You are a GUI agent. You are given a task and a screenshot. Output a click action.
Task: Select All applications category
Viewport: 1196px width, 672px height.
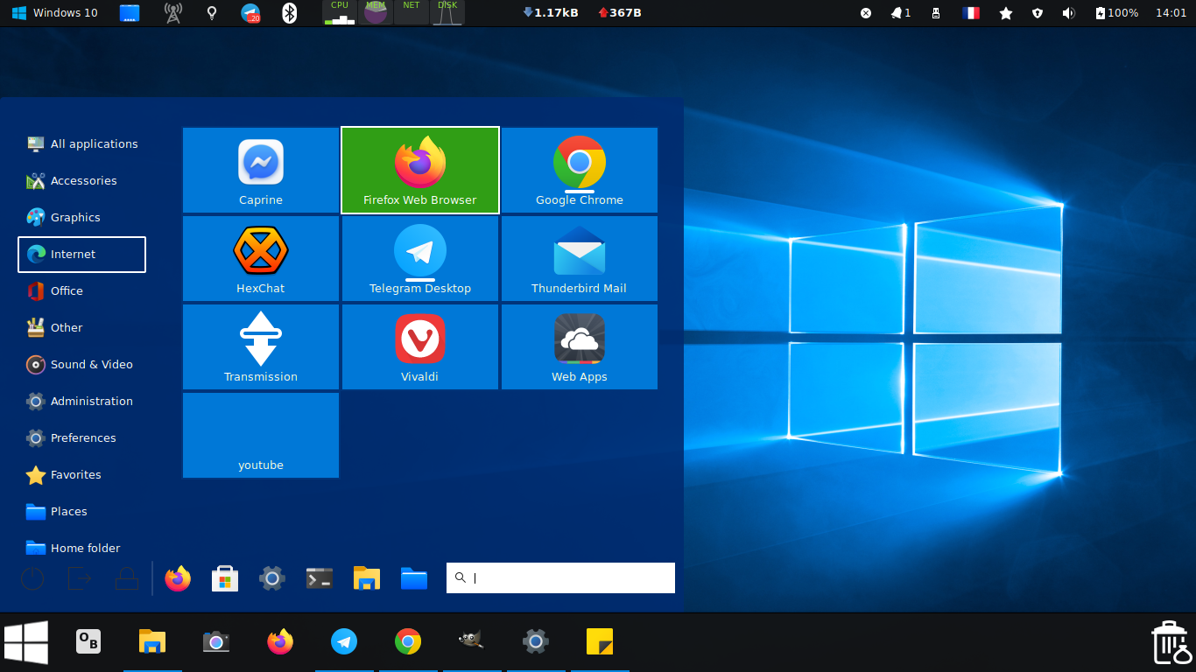[82, 144]
